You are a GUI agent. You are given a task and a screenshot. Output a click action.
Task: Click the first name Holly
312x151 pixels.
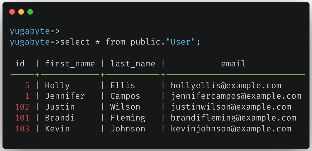click(57, 85)
